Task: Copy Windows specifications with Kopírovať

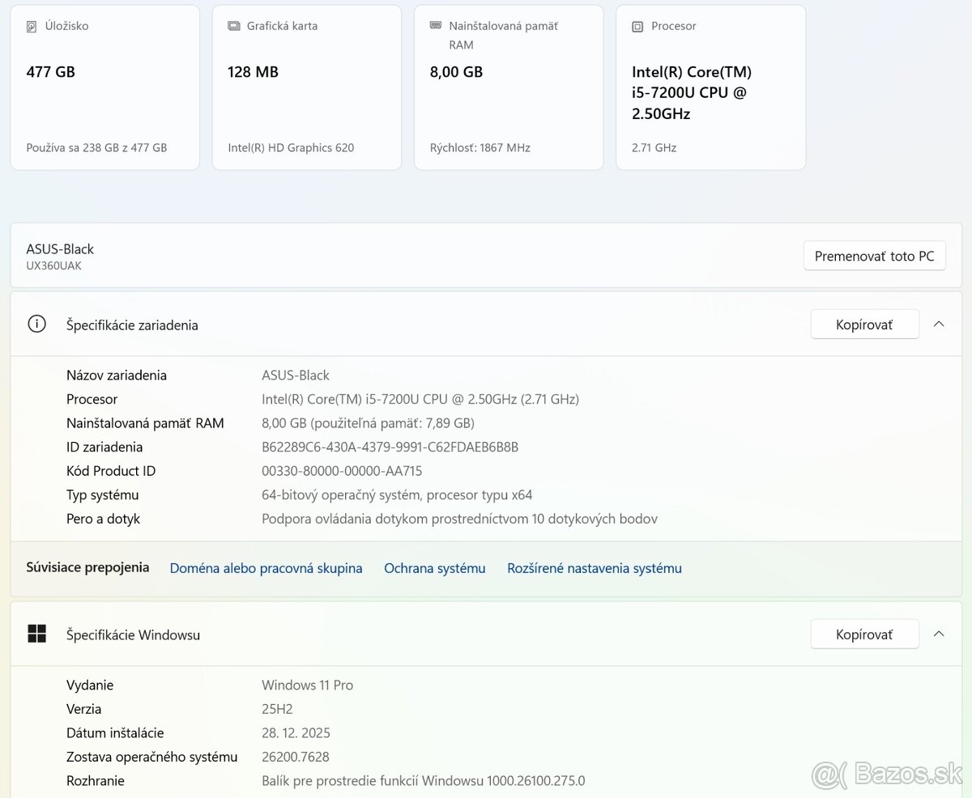Action: point(864,635)
